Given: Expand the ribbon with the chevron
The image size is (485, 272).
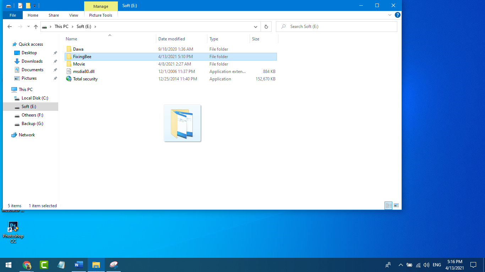Looking at the screenshot, I should tap(390, 15).
